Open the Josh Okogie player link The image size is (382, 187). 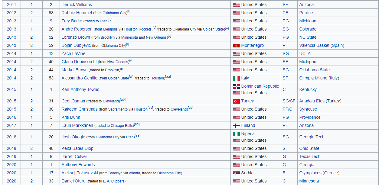point(73,137)
